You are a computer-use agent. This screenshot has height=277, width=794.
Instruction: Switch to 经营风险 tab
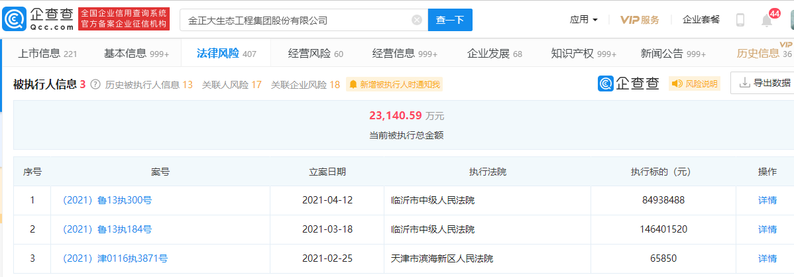point(315,54)
